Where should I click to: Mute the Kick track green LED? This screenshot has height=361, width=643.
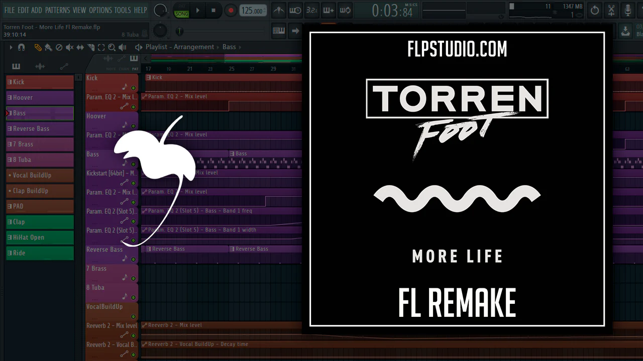click(x=133, y=88)
